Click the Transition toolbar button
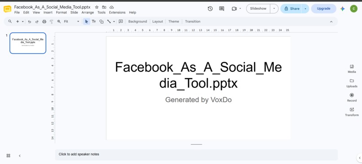 pyautogui.click(x=193, y=22)
